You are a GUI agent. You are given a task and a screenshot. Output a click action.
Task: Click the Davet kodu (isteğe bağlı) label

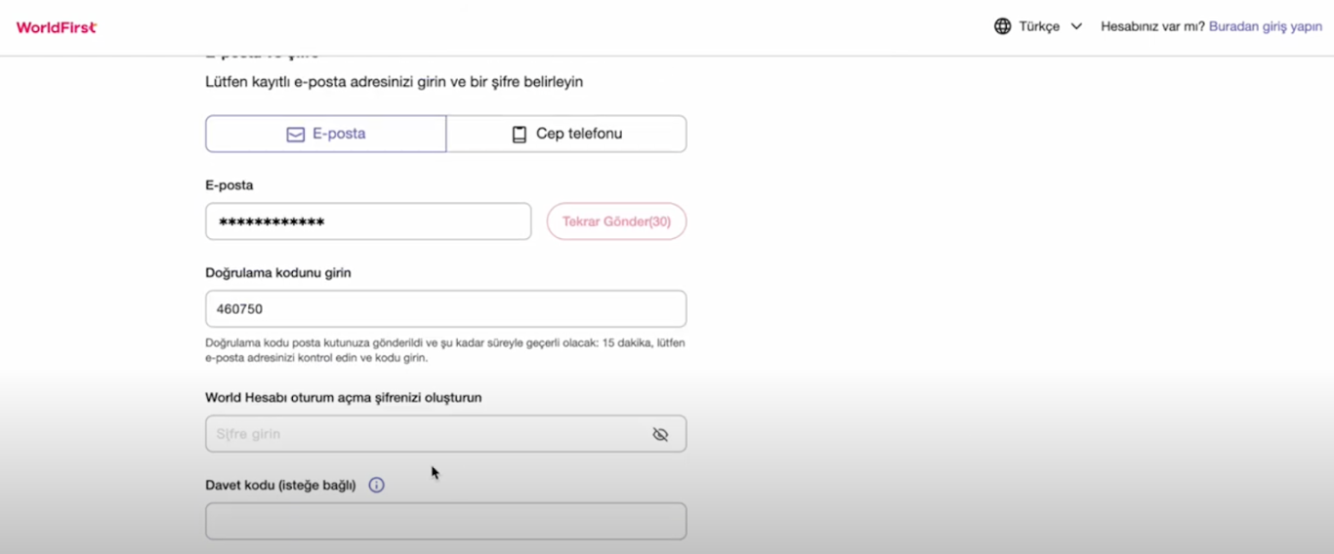click(x=280, y=485)
